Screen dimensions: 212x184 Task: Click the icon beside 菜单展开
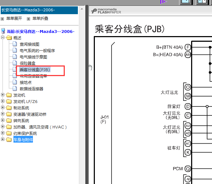click(2, 19)
